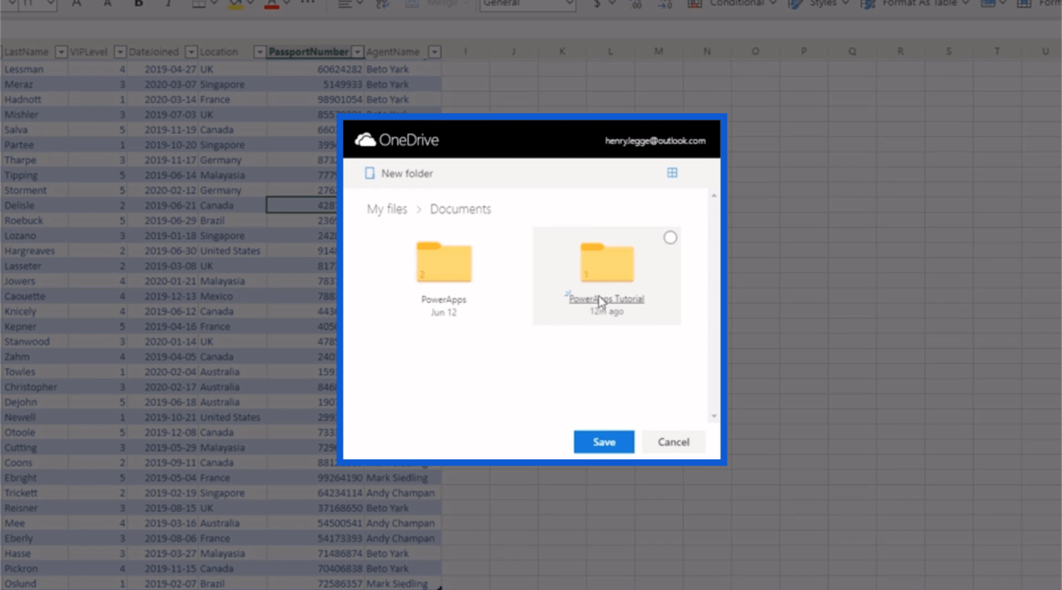Screen dimensions: 1062x590
Task: Click passport number 60624282 cell
Action: (315, 70)
